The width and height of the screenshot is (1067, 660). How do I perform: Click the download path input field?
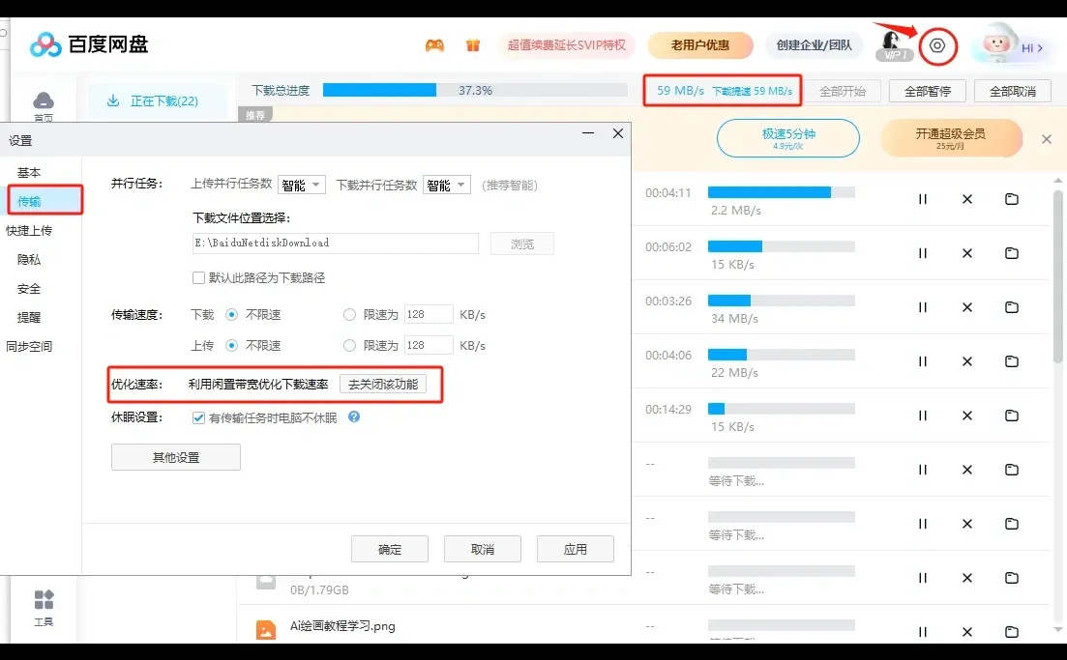[334, 244]
